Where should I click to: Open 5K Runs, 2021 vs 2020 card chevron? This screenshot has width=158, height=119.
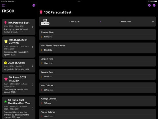[x=33, y=85]
